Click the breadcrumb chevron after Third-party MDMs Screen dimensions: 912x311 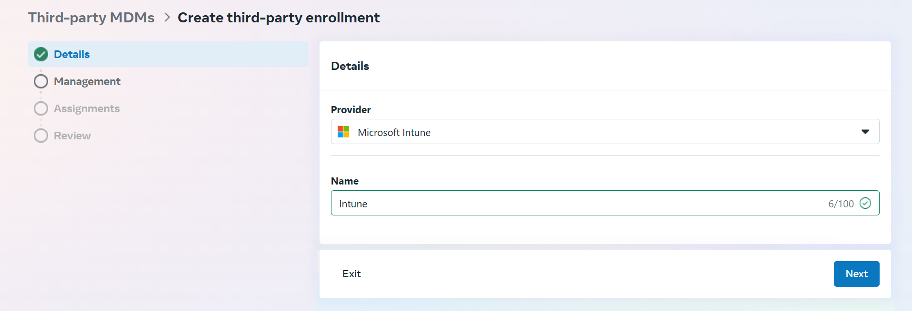(x=166, y=17)
